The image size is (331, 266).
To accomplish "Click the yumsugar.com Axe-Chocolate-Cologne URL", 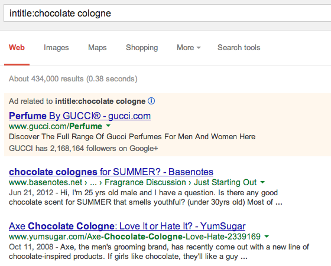I will point(135,237).
